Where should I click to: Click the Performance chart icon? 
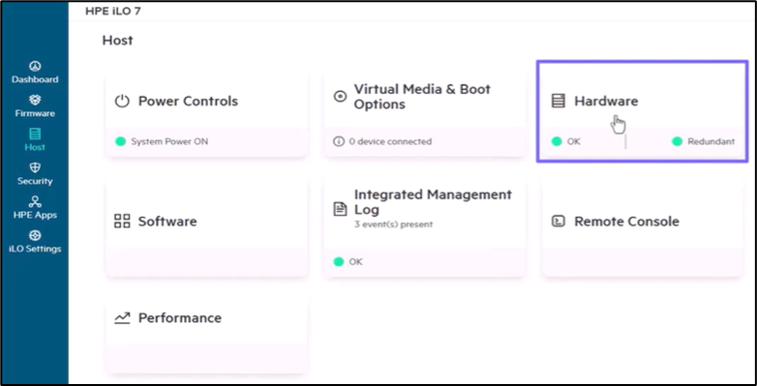pos(122,317)
